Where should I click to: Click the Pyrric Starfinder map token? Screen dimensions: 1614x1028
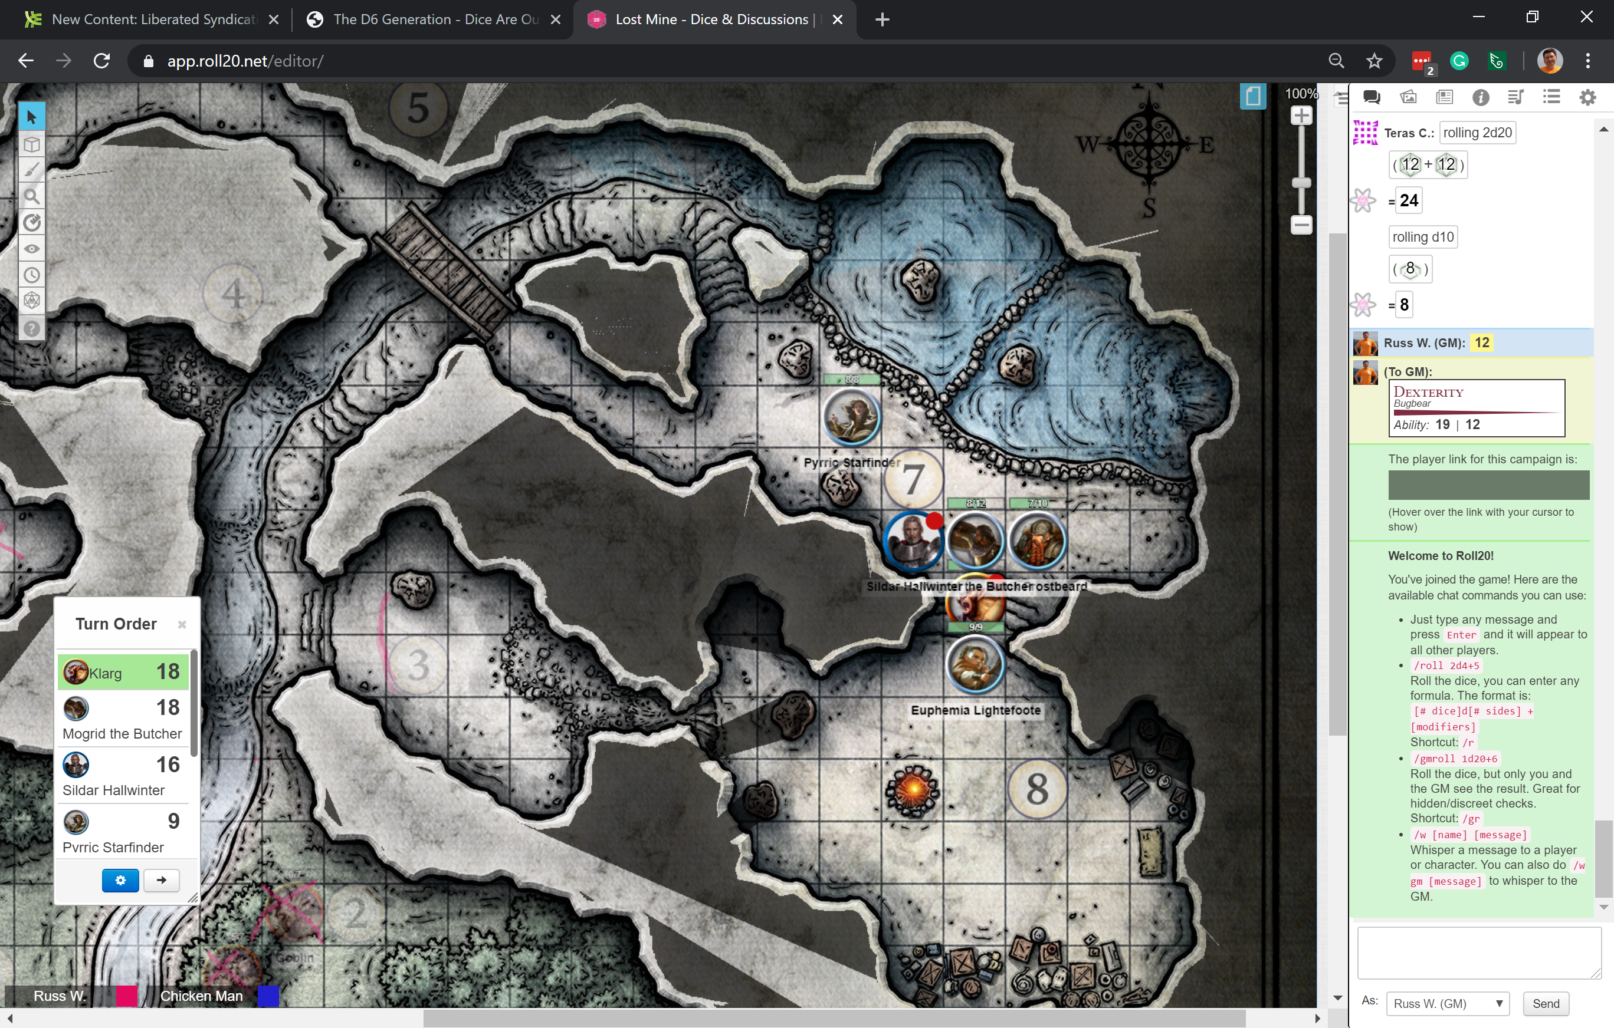tap(852, 417)
